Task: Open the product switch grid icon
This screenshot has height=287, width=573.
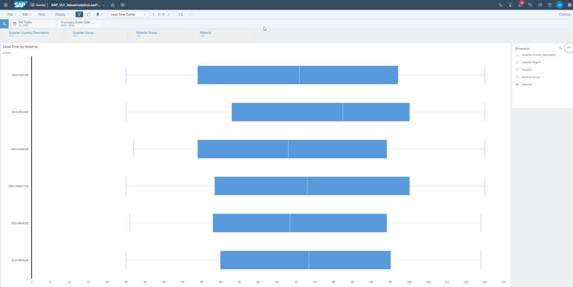Action: tap(569, 4)
